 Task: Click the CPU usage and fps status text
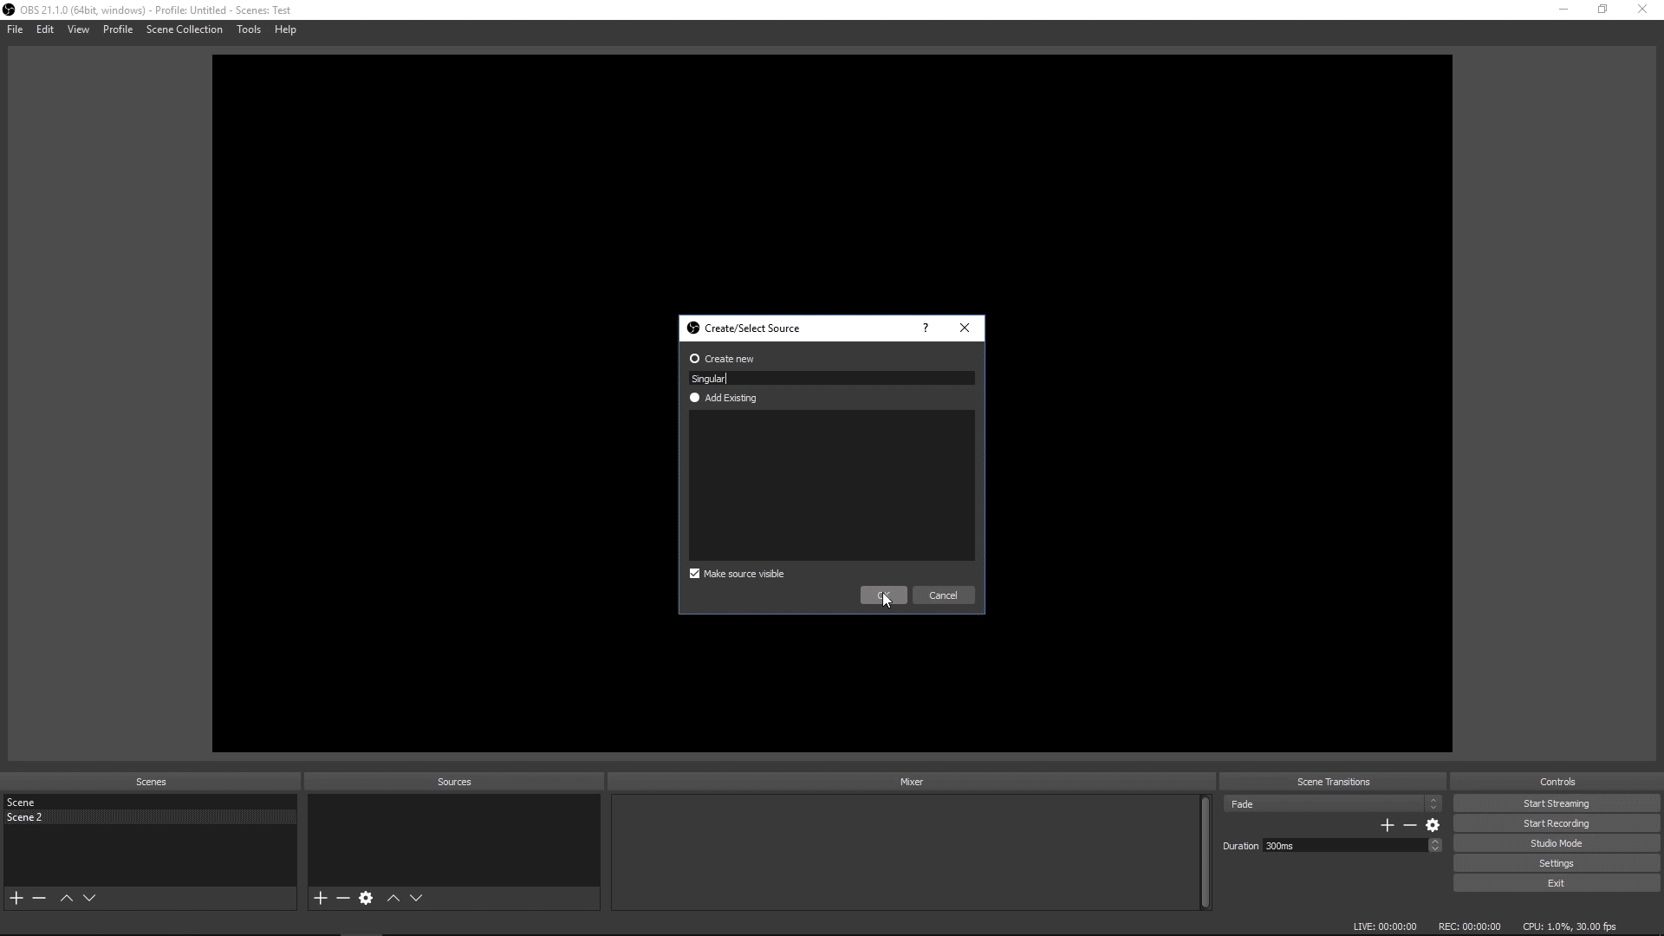[1569, 926]
